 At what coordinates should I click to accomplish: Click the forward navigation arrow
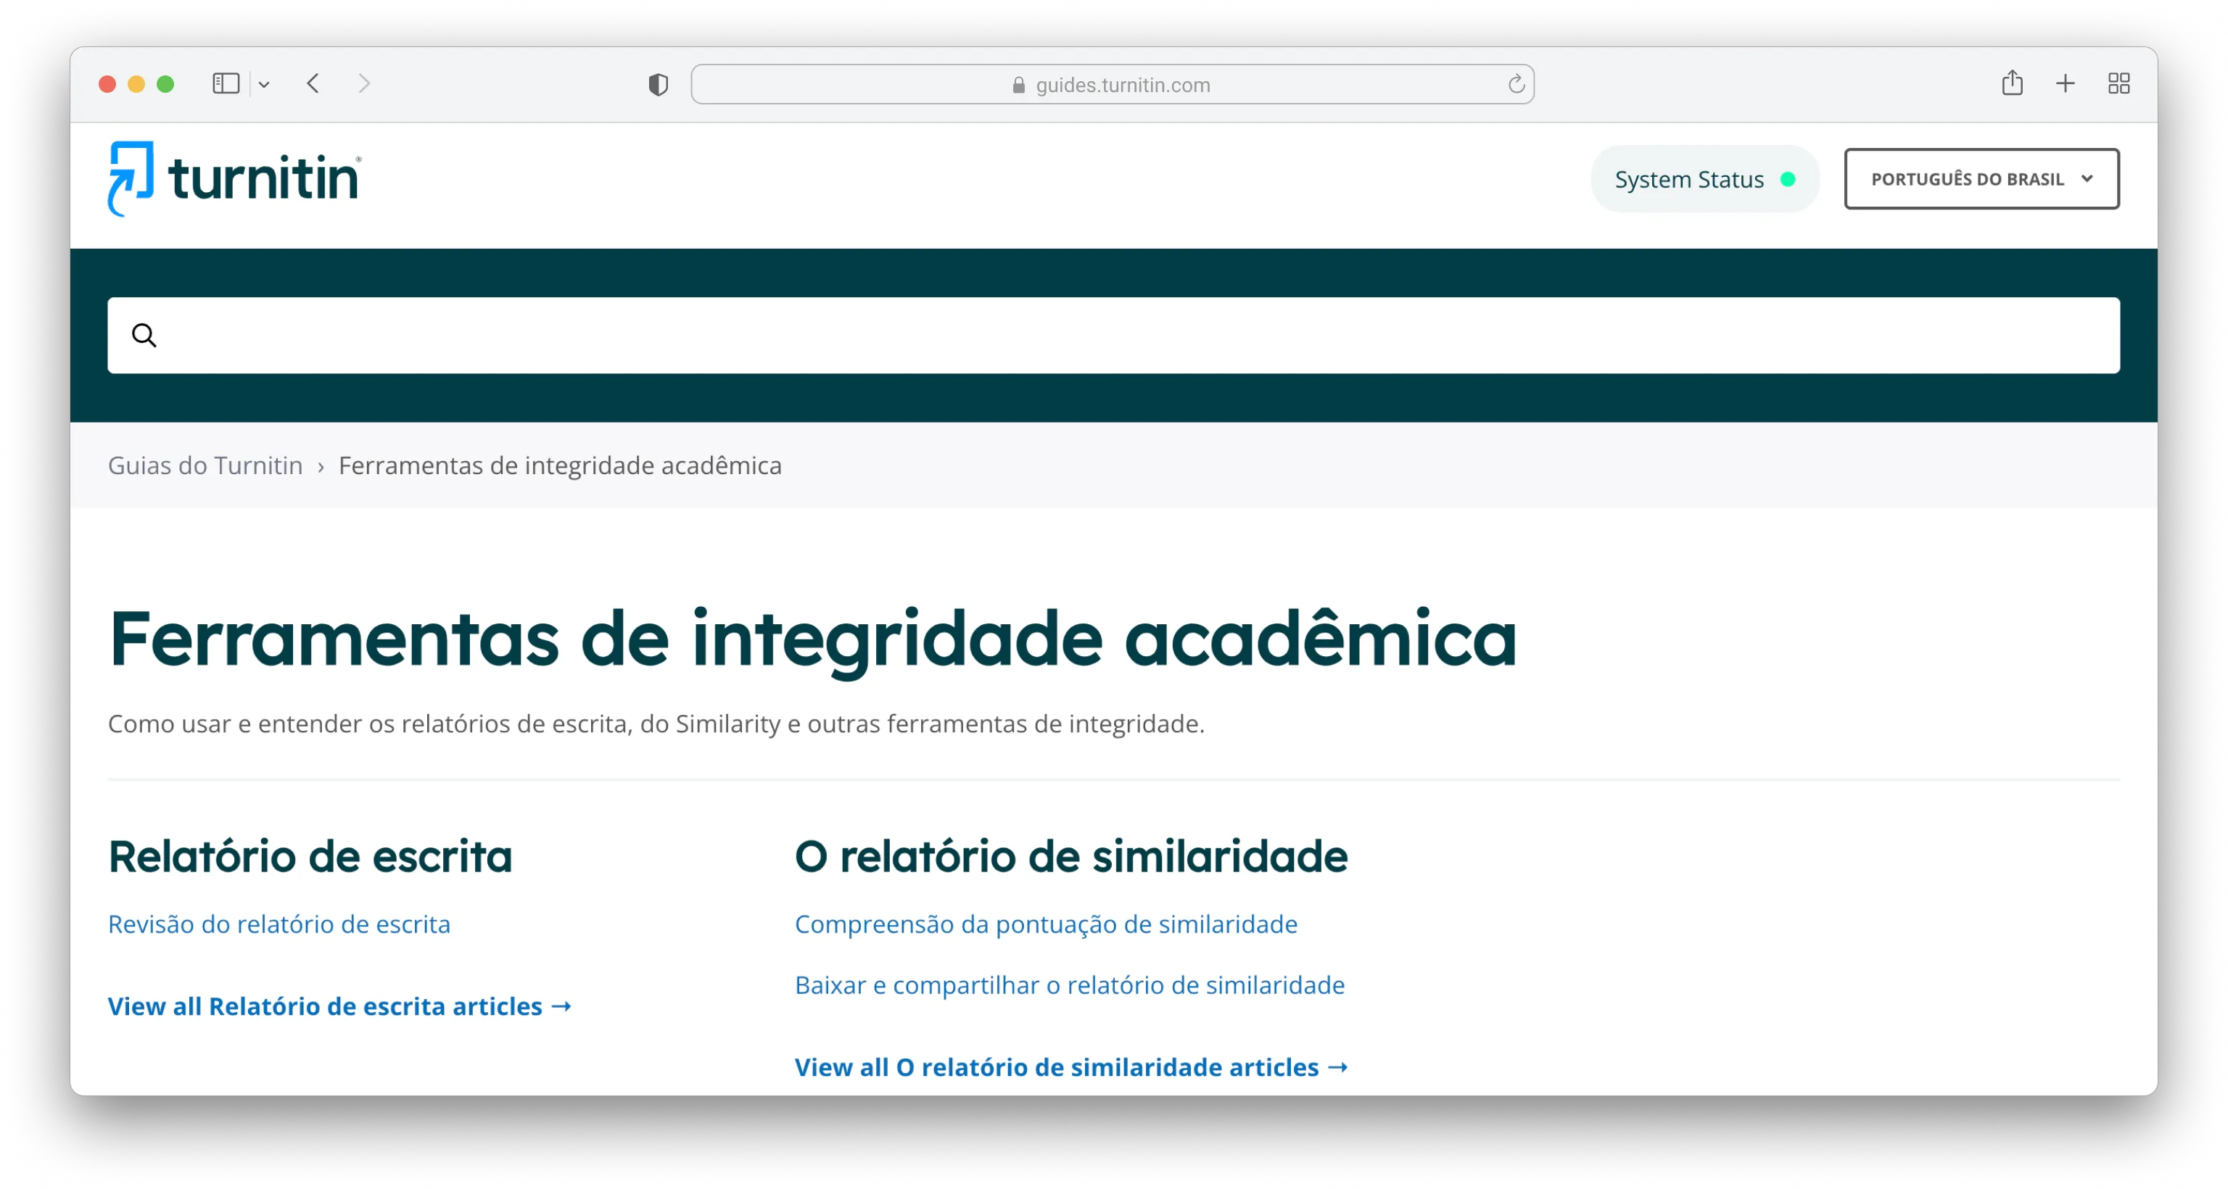pos(364,84)
